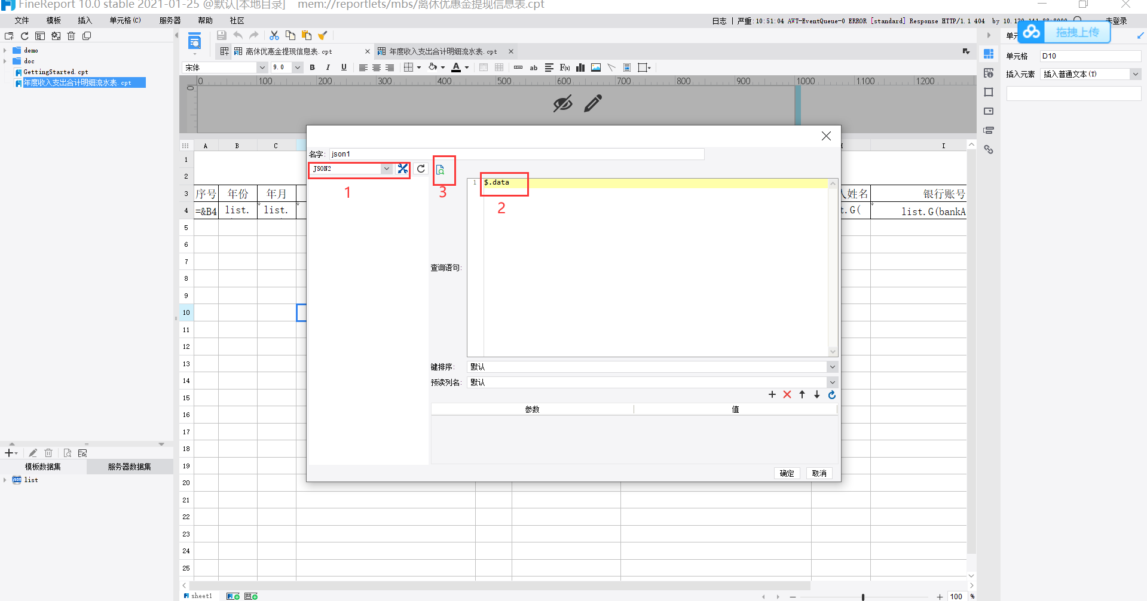Screen dimensions: 1147x601
Task: Insert a chart into the cell
Action: click(580, 68)
